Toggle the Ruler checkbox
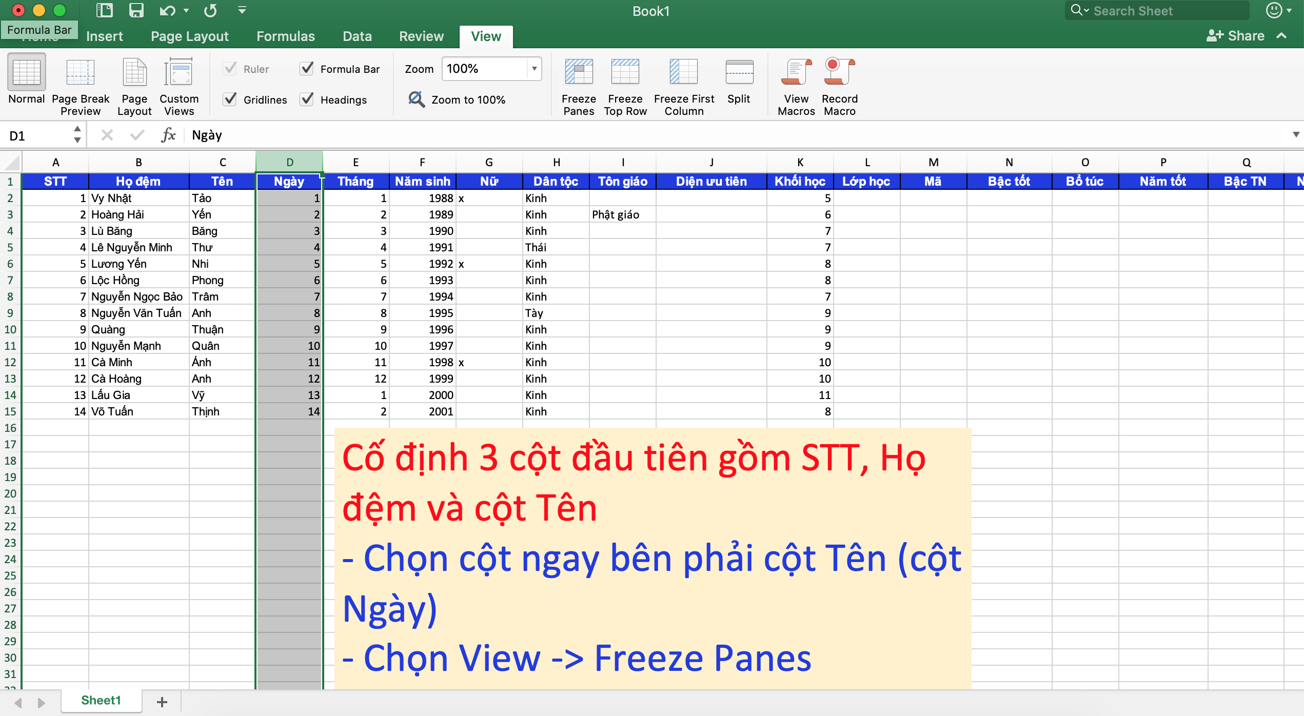The height and width of the screenshot is (716, 1304). [x=230, y=68]
